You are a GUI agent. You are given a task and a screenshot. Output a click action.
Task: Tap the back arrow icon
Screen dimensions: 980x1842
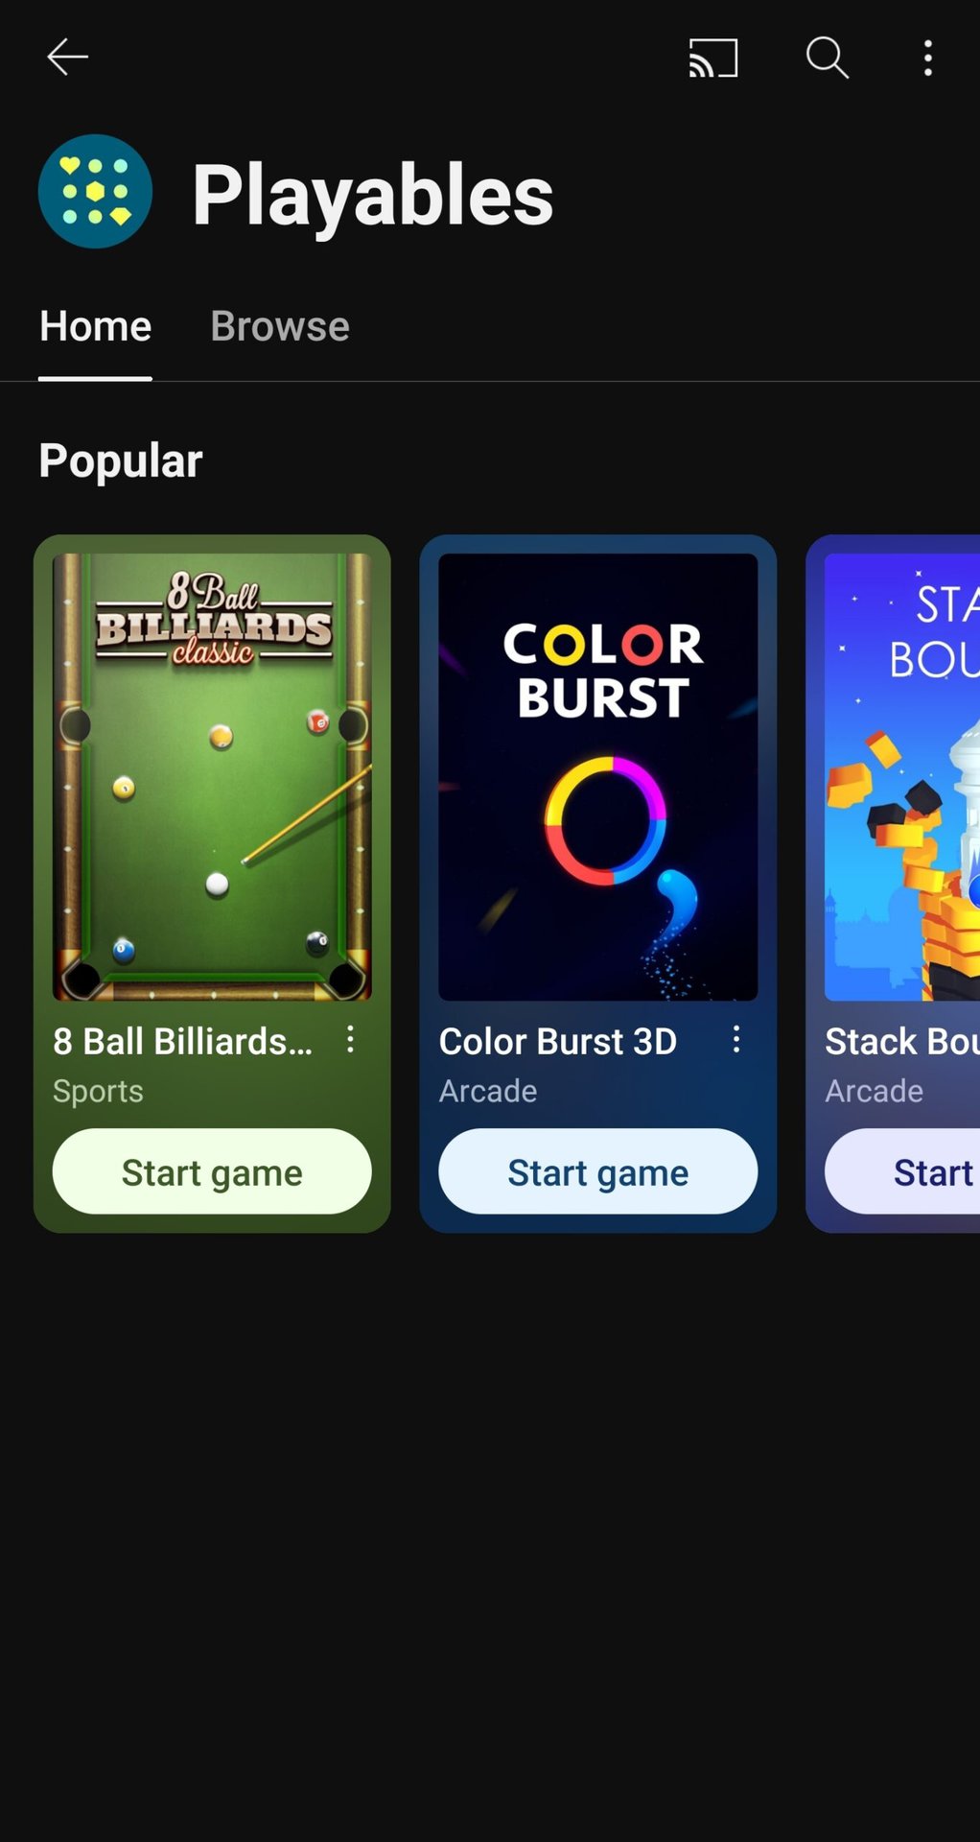[67, 58]
